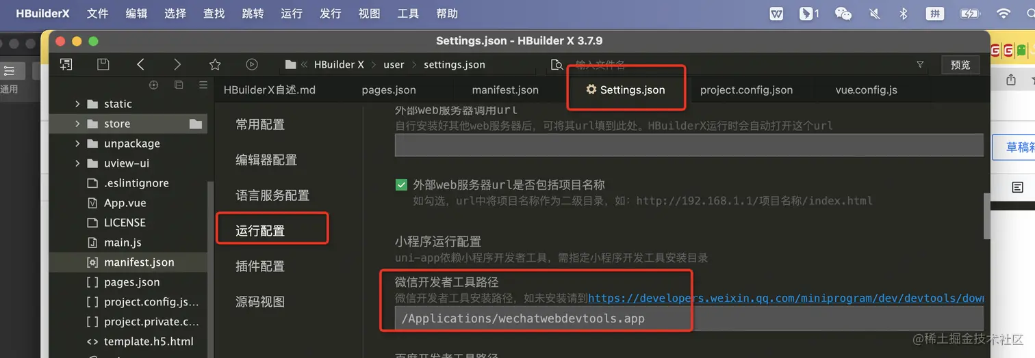Open the 编辑 menu
1035x358 pixels.
(137, 14)
